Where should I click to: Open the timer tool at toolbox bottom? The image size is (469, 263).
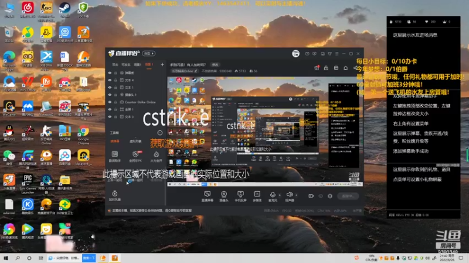114,196
